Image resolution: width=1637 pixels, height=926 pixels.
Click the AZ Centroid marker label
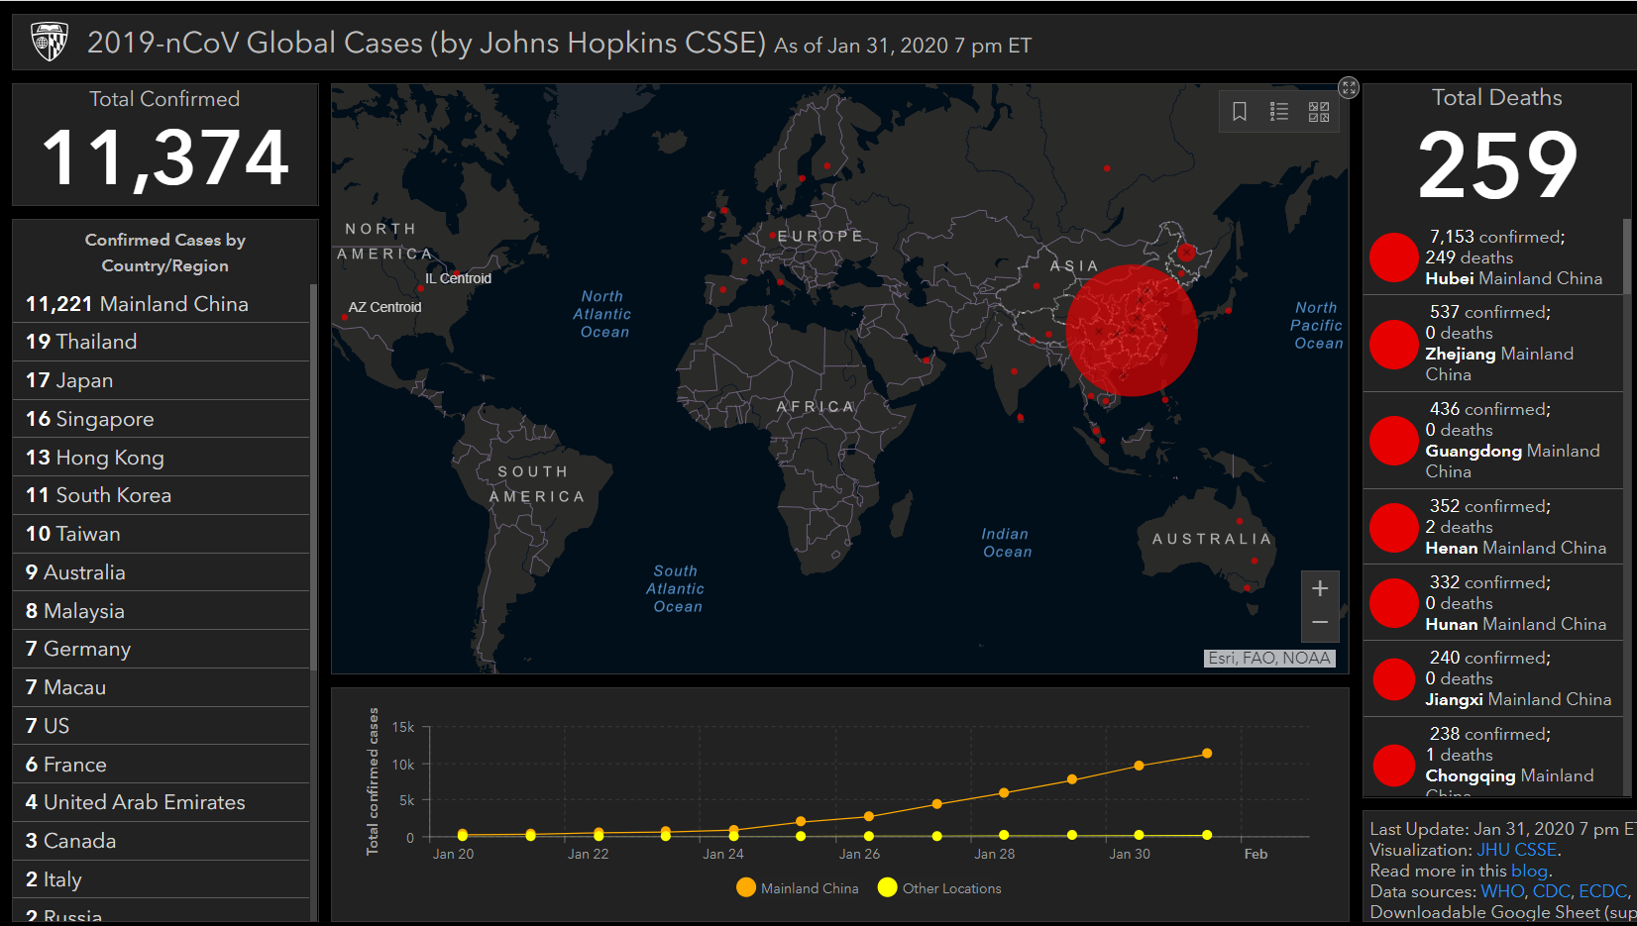click(x=384, y=307)
